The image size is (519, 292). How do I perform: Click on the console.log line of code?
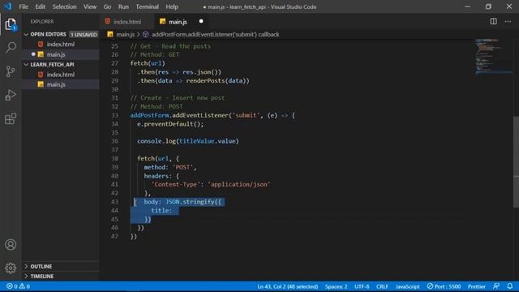point(188,141)
